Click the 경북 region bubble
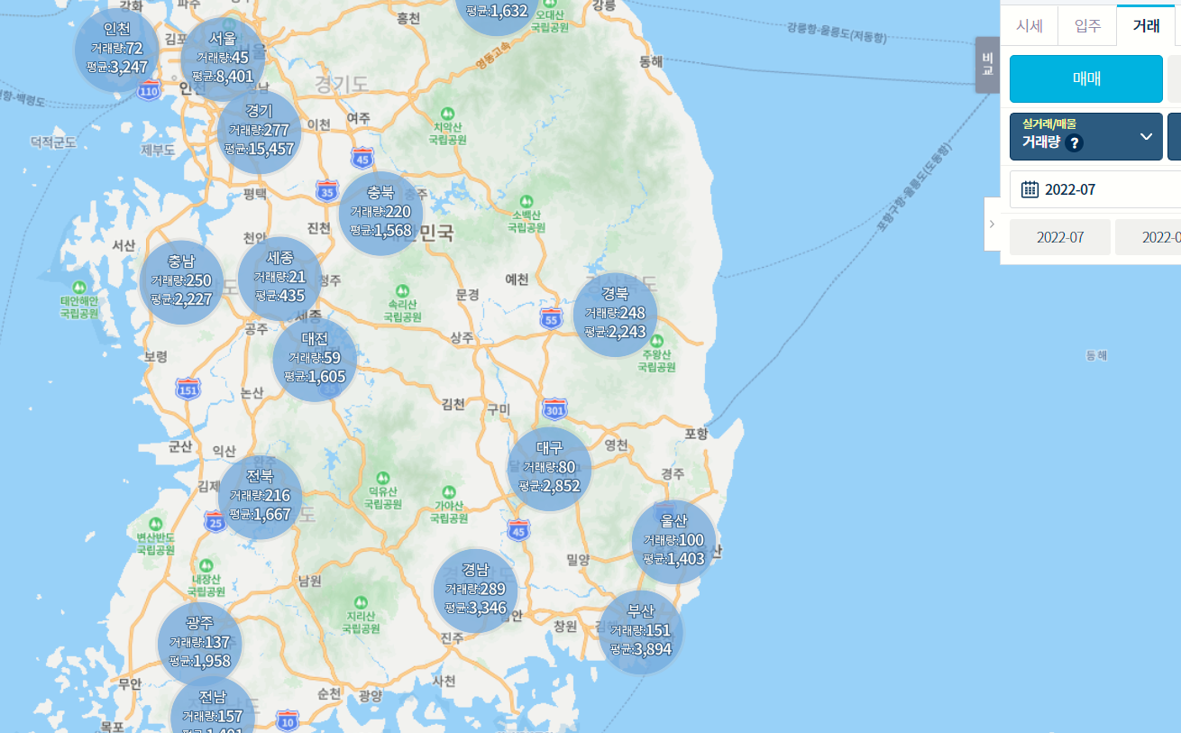 click(616, 313)
